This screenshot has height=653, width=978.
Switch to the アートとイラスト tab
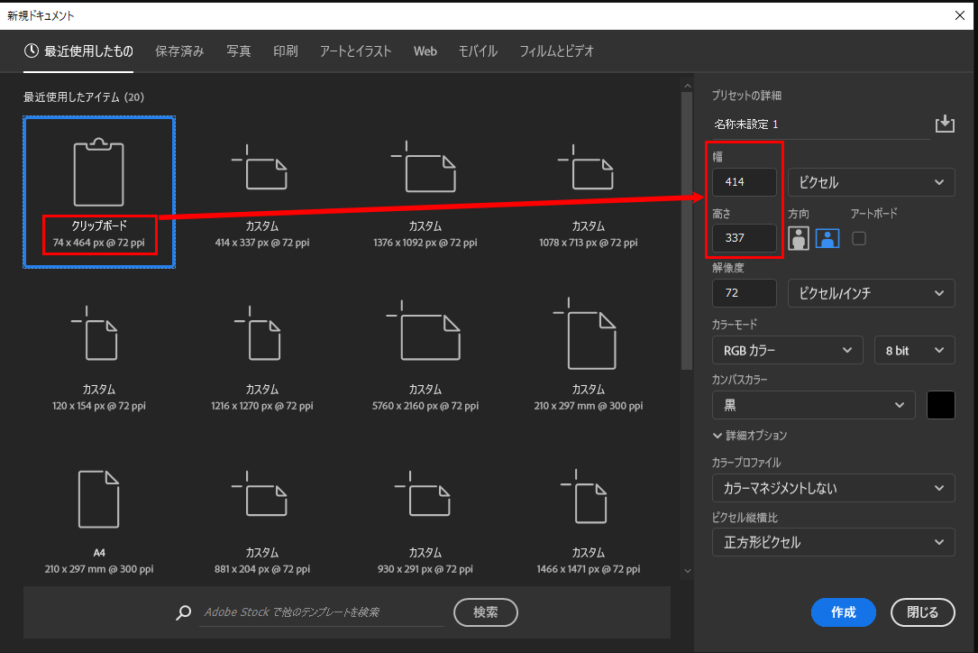point(355,51)
